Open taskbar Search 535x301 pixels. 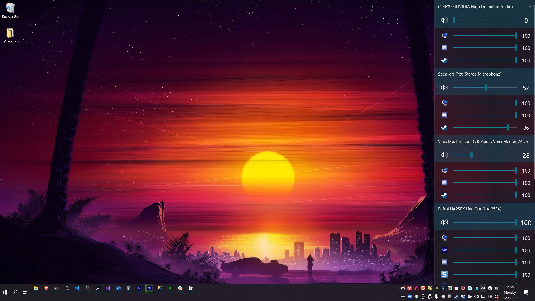[x=15, y=292]
